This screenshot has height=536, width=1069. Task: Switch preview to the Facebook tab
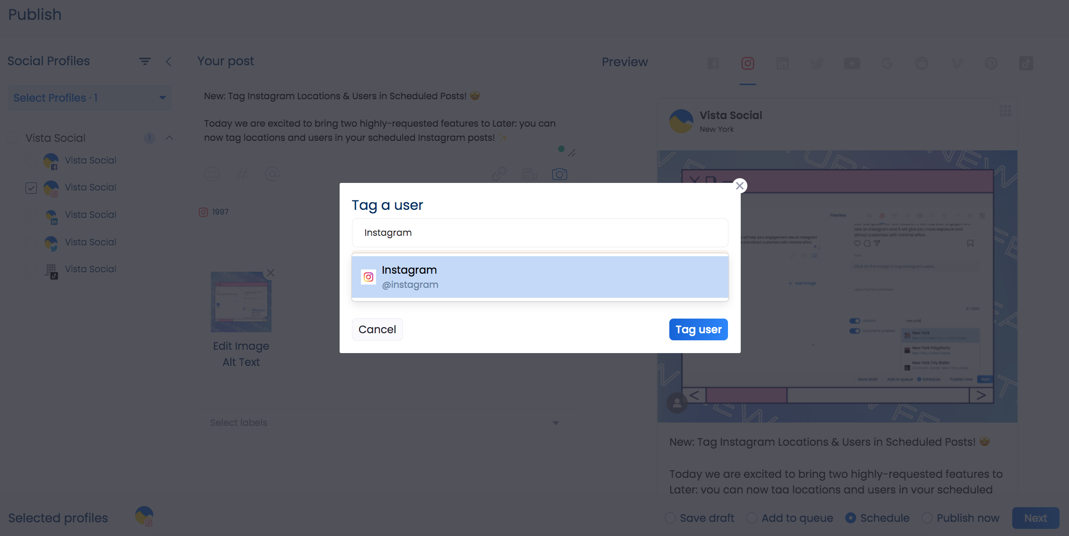point(713,63)
